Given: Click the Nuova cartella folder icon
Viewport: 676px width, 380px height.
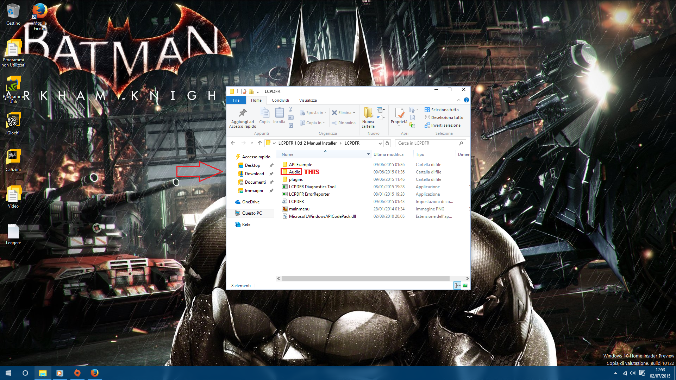Looking at the screenshot, I should point(368,113).
